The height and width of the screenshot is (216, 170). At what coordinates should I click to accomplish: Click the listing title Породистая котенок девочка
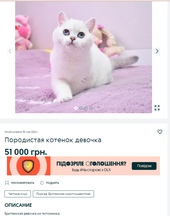(53, 140)
